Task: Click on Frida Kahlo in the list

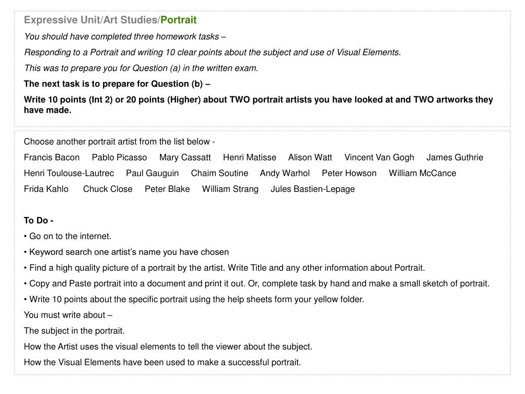Action: 46,189
